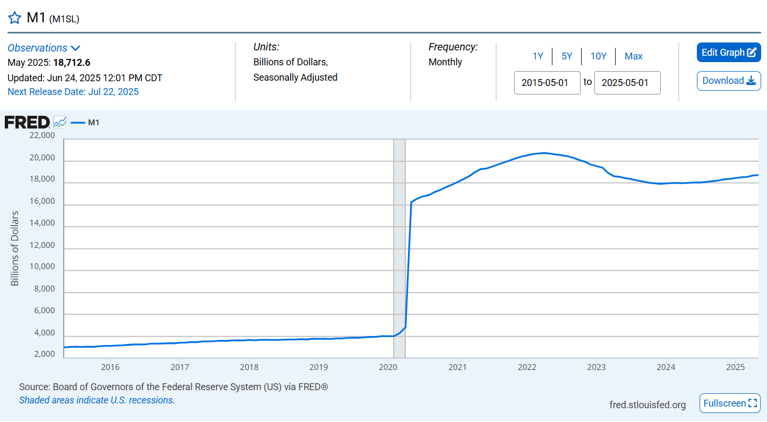
Task: Click 'Updated: Jun 24, 2025 12:01 PM CDT' text
Action: point(85,78)
